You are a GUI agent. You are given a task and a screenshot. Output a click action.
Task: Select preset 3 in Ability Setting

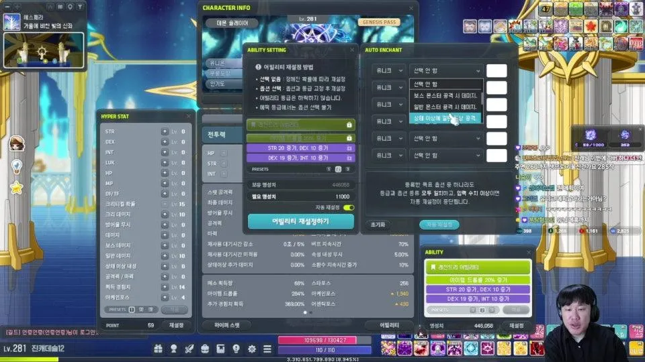347,169
